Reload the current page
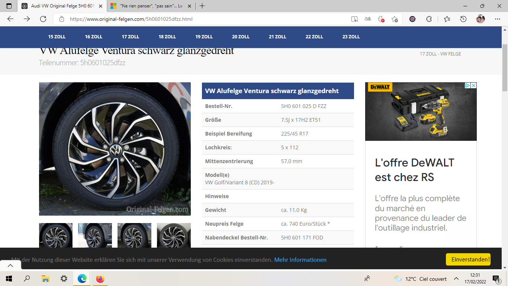Viewport: 508px width, 286px height. point(43,19)
